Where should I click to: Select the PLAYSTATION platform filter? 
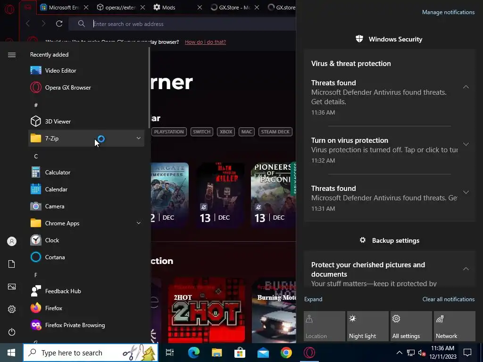click(x=169, y=132)
